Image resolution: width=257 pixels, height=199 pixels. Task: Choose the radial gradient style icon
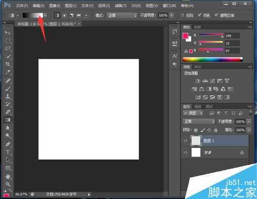(x=64, y=15)
